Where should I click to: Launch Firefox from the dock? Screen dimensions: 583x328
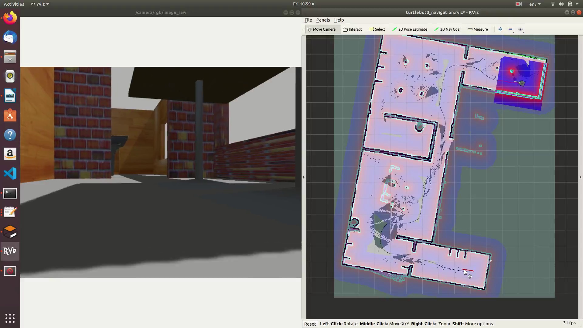10,18
